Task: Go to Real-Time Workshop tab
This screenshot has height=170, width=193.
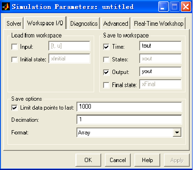Action: 159,23
